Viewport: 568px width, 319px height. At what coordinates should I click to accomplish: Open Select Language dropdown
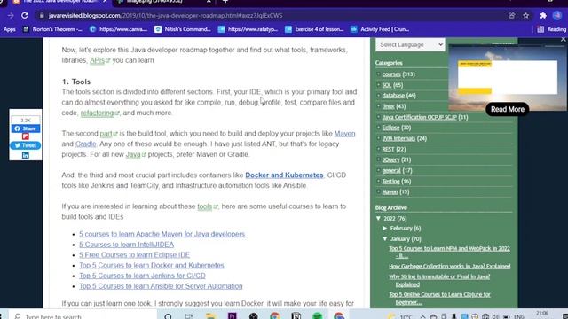tap(410, 44)
